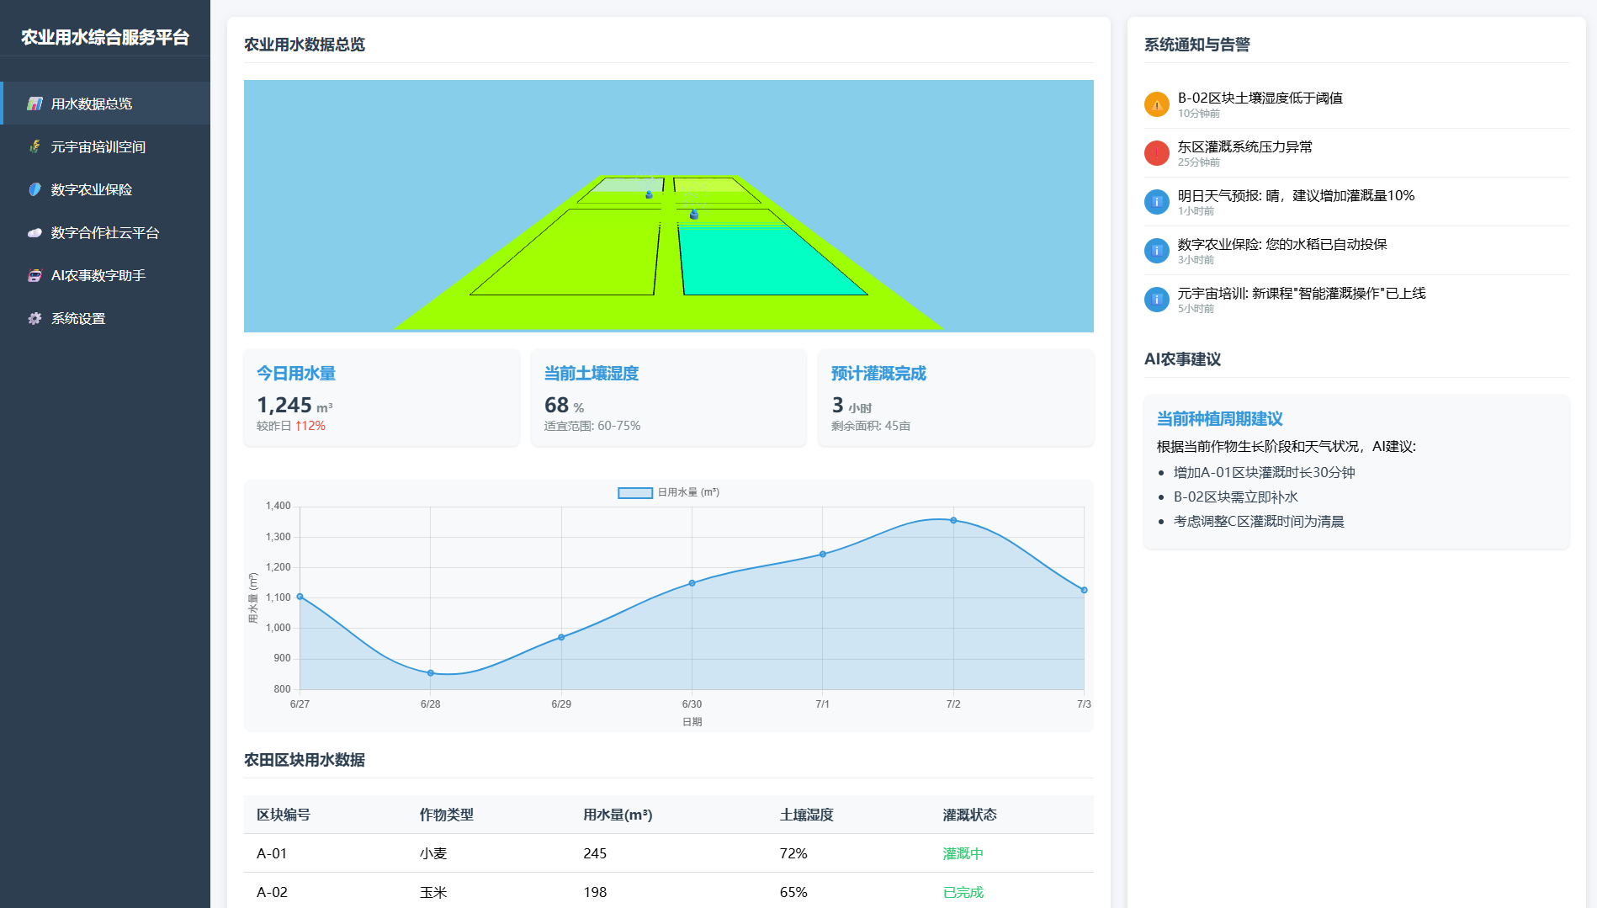Viewport: 1597px width, 908px height.
Task: Open the 数字农业保险 menu item
Action: click(x=92, y=189)
